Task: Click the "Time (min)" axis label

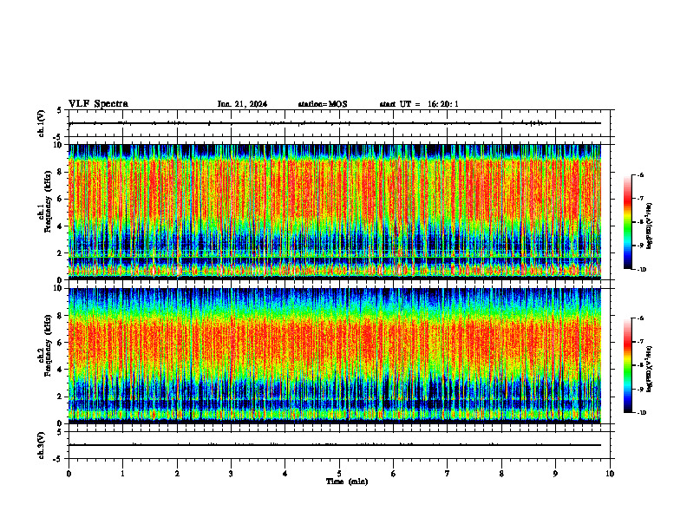Action: pos(347,482)
